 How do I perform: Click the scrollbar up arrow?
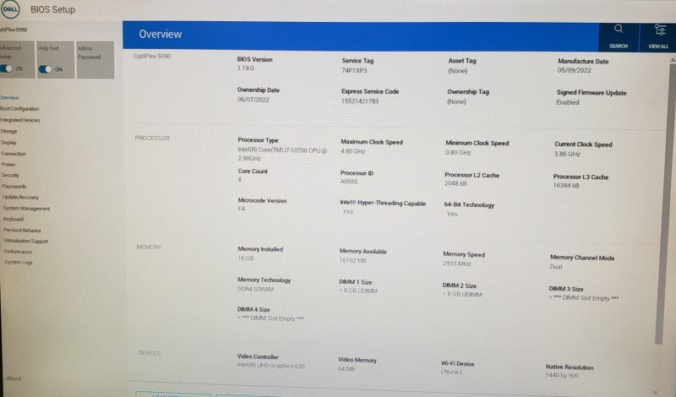[x=673, y=60]
